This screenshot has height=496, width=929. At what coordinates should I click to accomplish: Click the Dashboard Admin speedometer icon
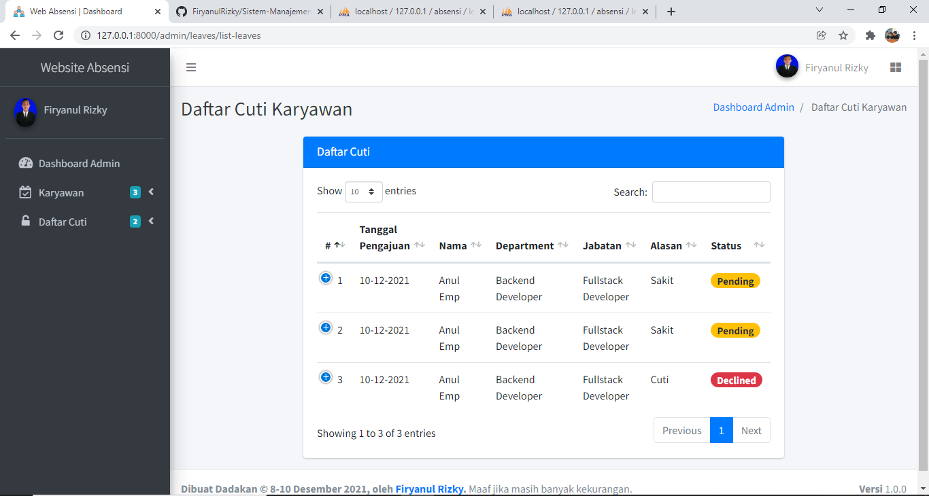[26, 163]
